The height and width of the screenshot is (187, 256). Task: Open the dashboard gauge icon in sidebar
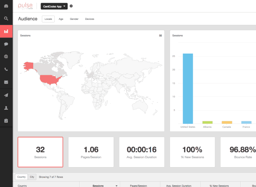(6, 6)
